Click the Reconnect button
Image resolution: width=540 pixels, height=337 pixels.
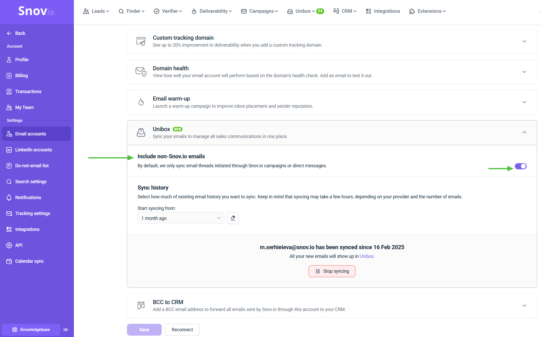182,330
